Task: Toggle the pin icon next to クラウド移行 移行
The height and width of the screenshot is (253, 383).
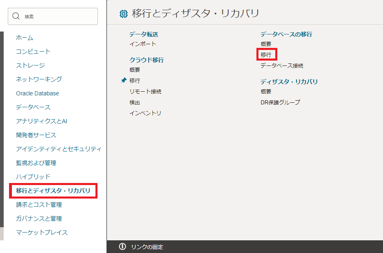Action: [124, 81]
